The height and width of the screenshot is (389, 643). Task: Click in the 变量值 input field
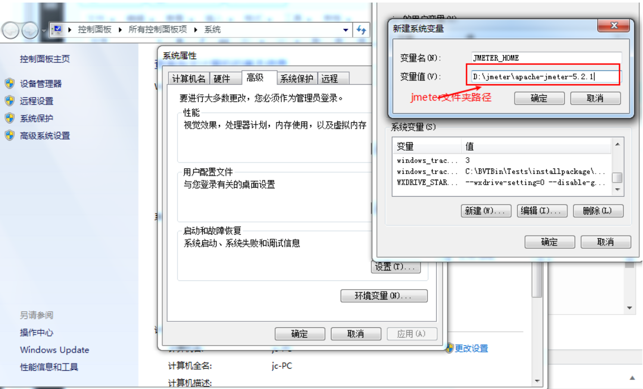545,77
